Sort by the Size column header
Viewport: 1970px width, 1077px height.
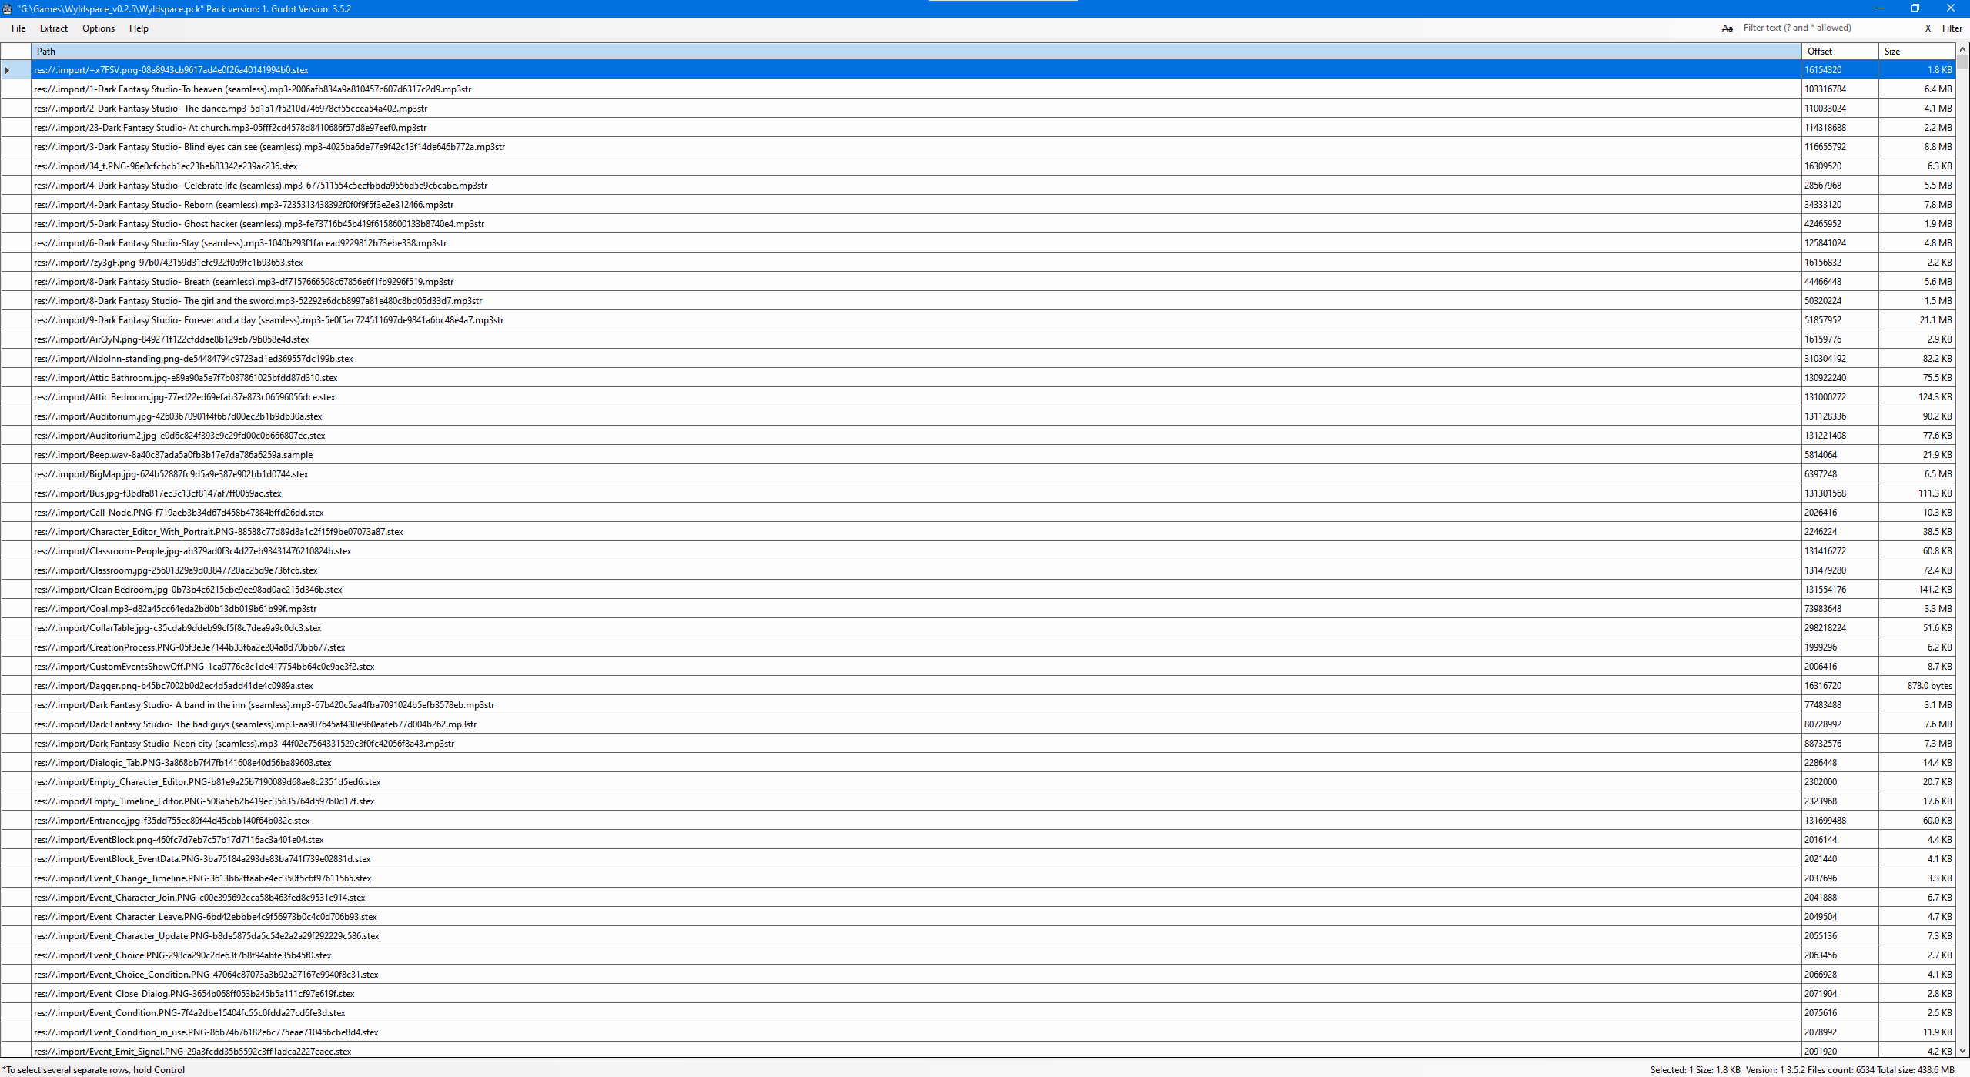[1915, 52]
